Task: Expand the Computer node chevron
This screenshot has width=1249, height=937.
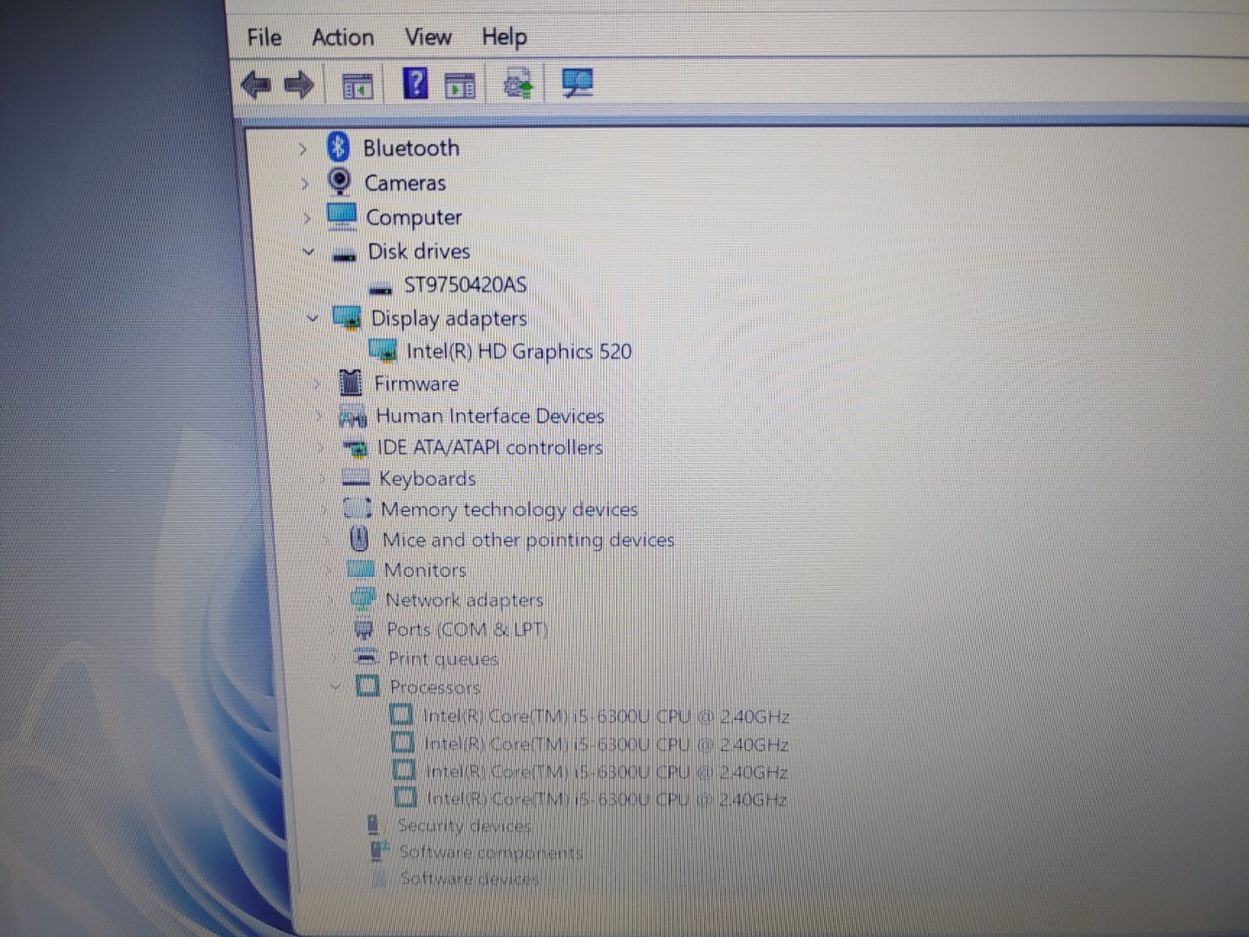Action: [x=306, y=218]
